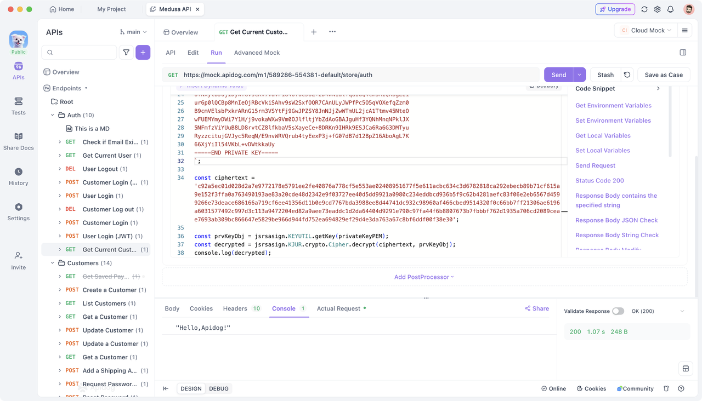Screen dimensions: 702x401
Task: Switch to the Advanced Mock tab
Action: pyautogui.click(x=257, y=53)
